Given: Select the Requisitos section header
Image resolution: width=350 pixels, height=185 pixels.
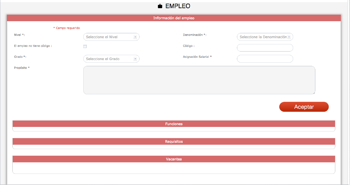Looking at the screenshot, I should [x=174, y=142].
